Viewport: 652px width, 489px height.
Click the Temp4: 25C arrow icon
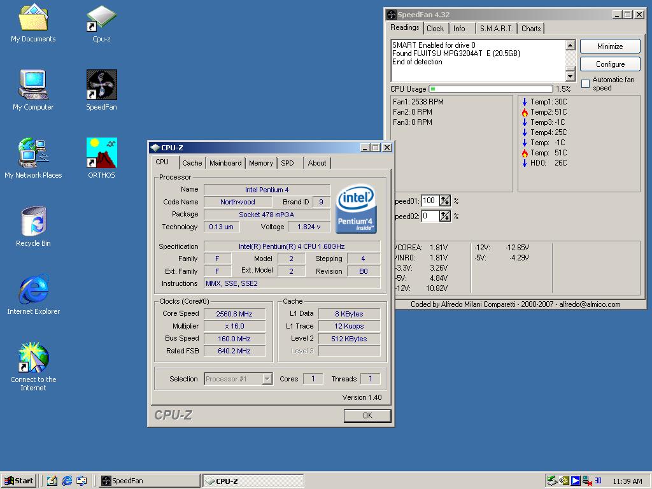[525, 132]
